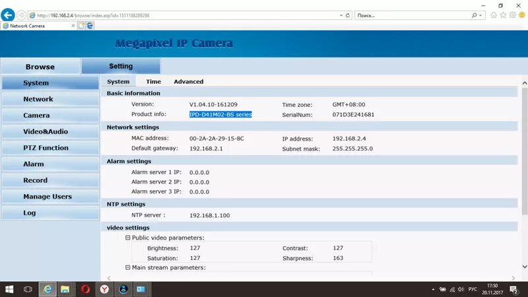528x297 pixels.
Task: Click the network tray icon
Action: tap(452, 289)
